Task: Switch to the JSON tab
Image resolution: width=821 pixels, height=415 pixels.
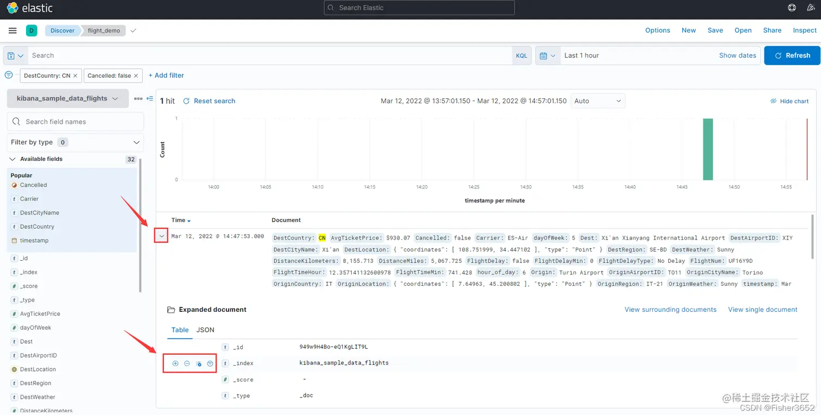Action: pyautogui.click(x=205, y=330)
